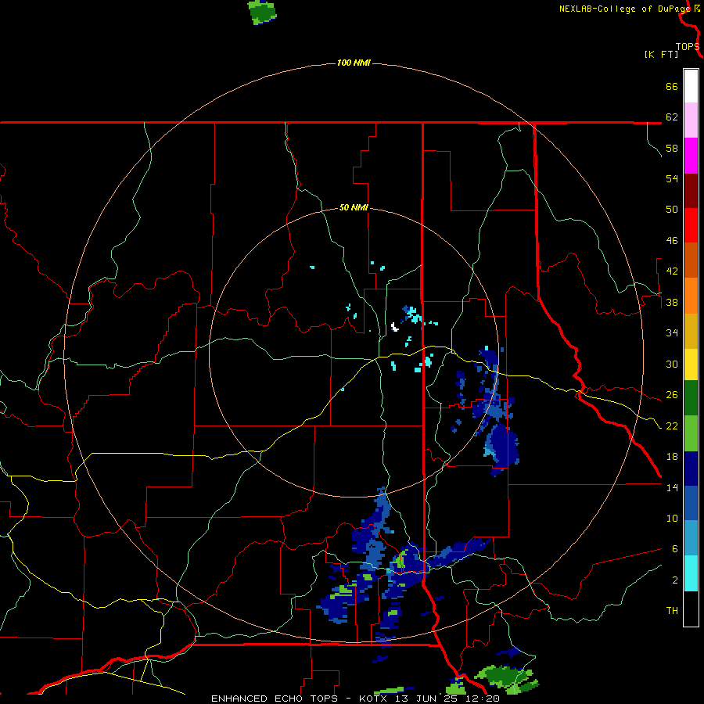Click the medium blue legend swatch
The height and width of the screenshot is (704, 704).
point(691,503)
